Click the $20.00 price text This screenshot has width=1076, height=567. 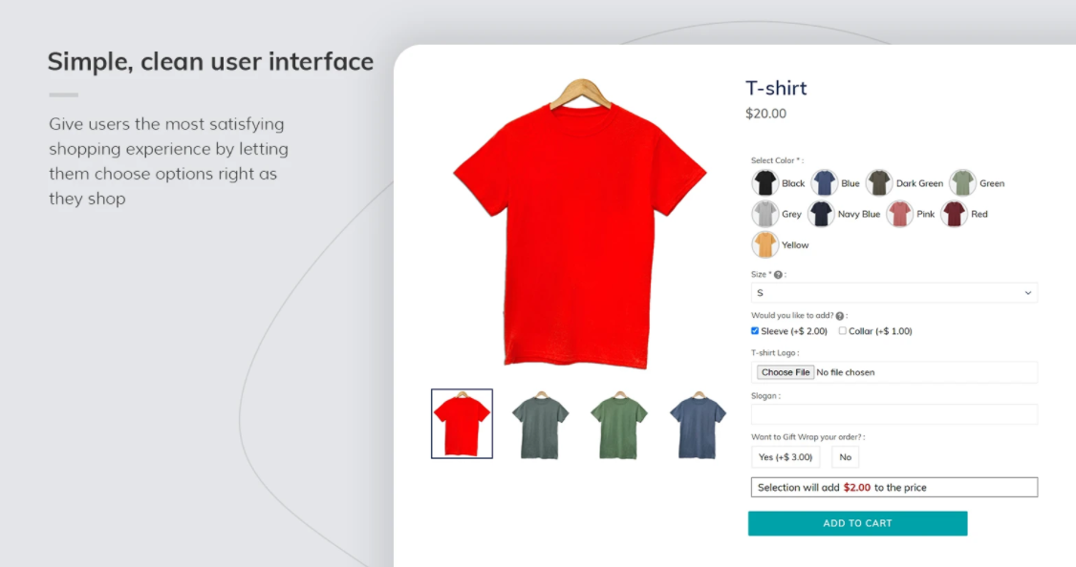click(x=765, y=114)
